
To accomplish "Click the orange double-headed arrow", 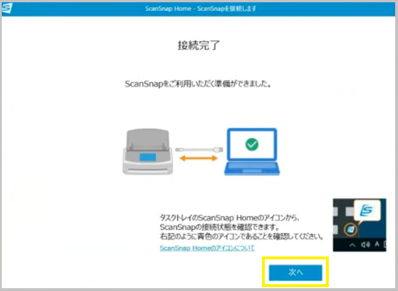I will [198, 159].
